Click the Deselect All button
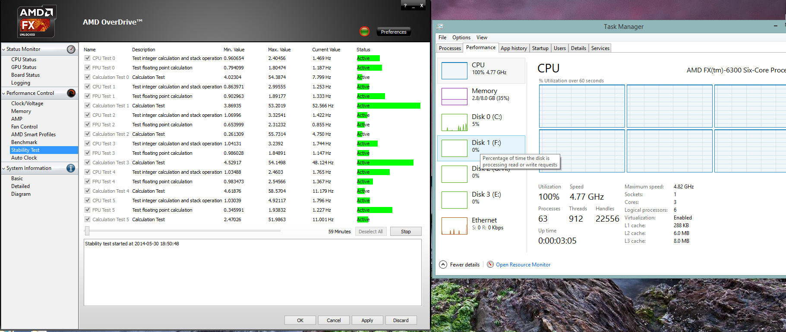The width and height of the screenshot is (786, 332). pos(371,232)
